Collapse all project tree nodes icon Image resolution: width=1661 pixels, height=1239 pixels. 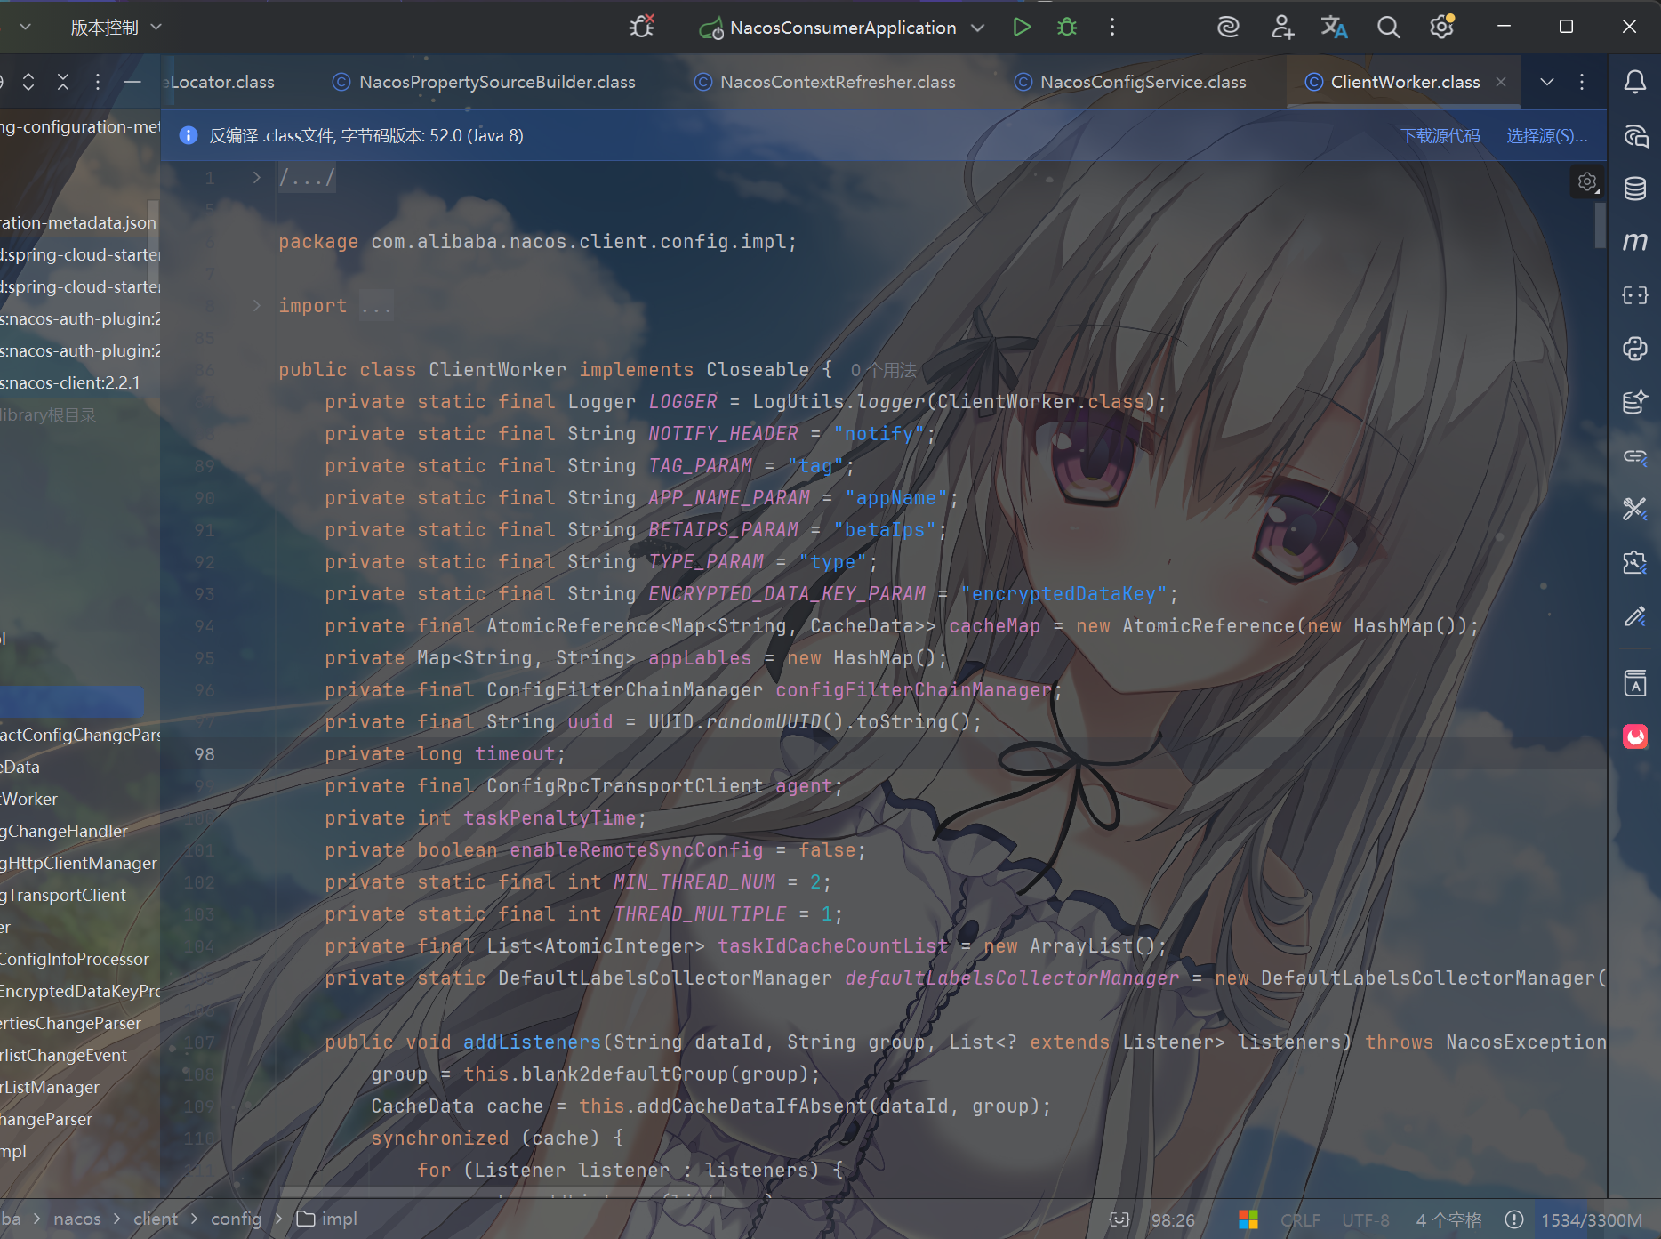click(x=63, y=82)
